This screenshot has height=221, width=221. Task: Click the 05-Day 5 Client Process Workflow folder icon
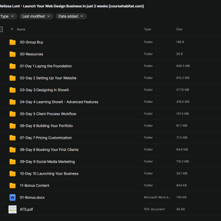point(13,114)
